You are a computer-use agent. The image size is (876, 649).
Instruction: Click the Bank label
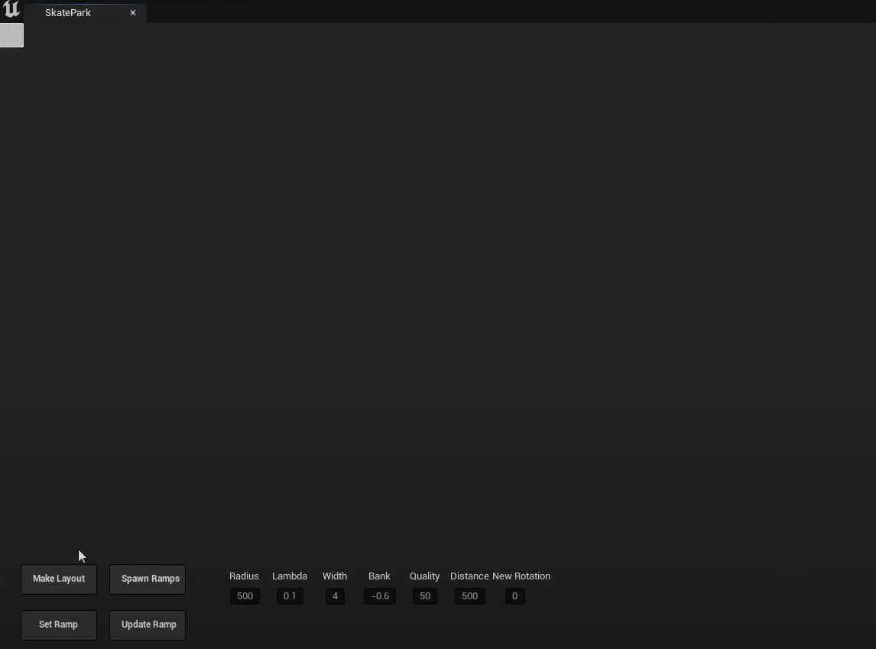click(379, 576)
